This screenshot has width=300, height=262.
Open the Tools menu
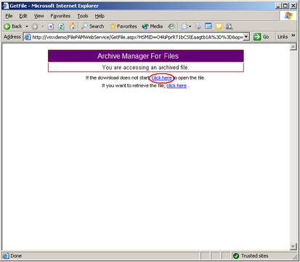pyautogui.click(x=83, y=16)
